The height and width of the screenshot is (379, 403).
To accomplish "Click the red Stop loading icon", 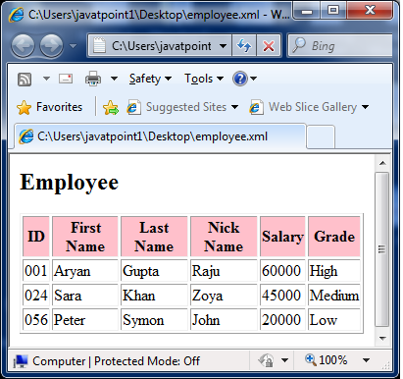I will point(269,46).
